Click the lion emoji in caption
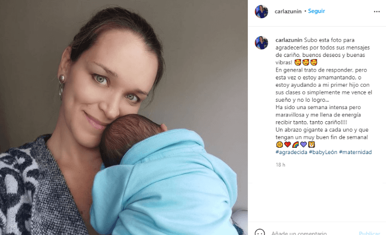 (x=311, y=144)
